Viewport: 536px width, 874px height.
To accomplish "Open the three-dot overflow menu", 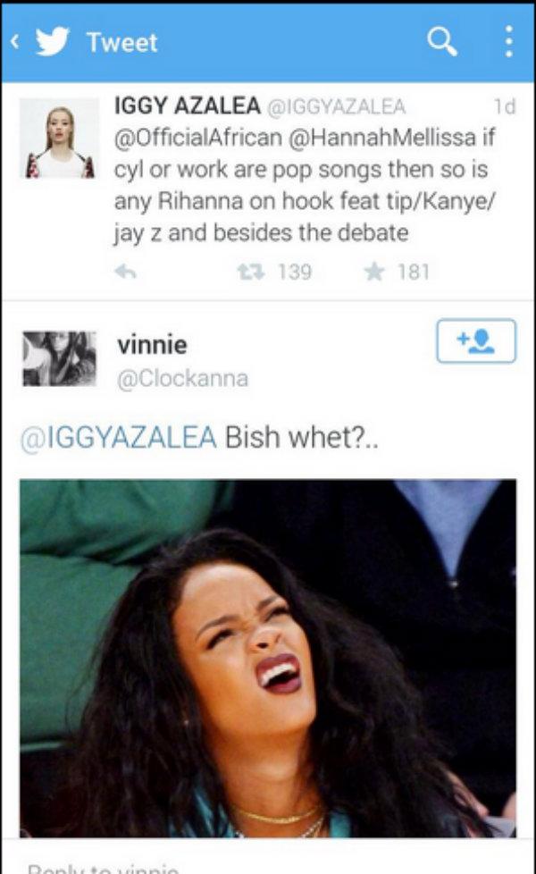I will (x=508, y=41).
